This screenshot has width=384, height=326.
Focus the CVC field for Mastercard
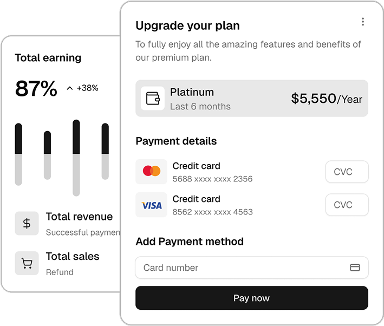[347, 172]
